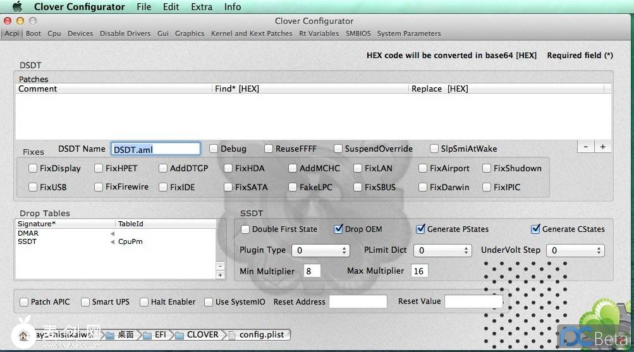Add a Drop Tables entry with plus
Viewport: 634px width, 352px height.
click(x=220, y=275)
